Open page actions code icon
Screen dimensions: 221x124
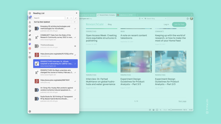tap(161, 110)
